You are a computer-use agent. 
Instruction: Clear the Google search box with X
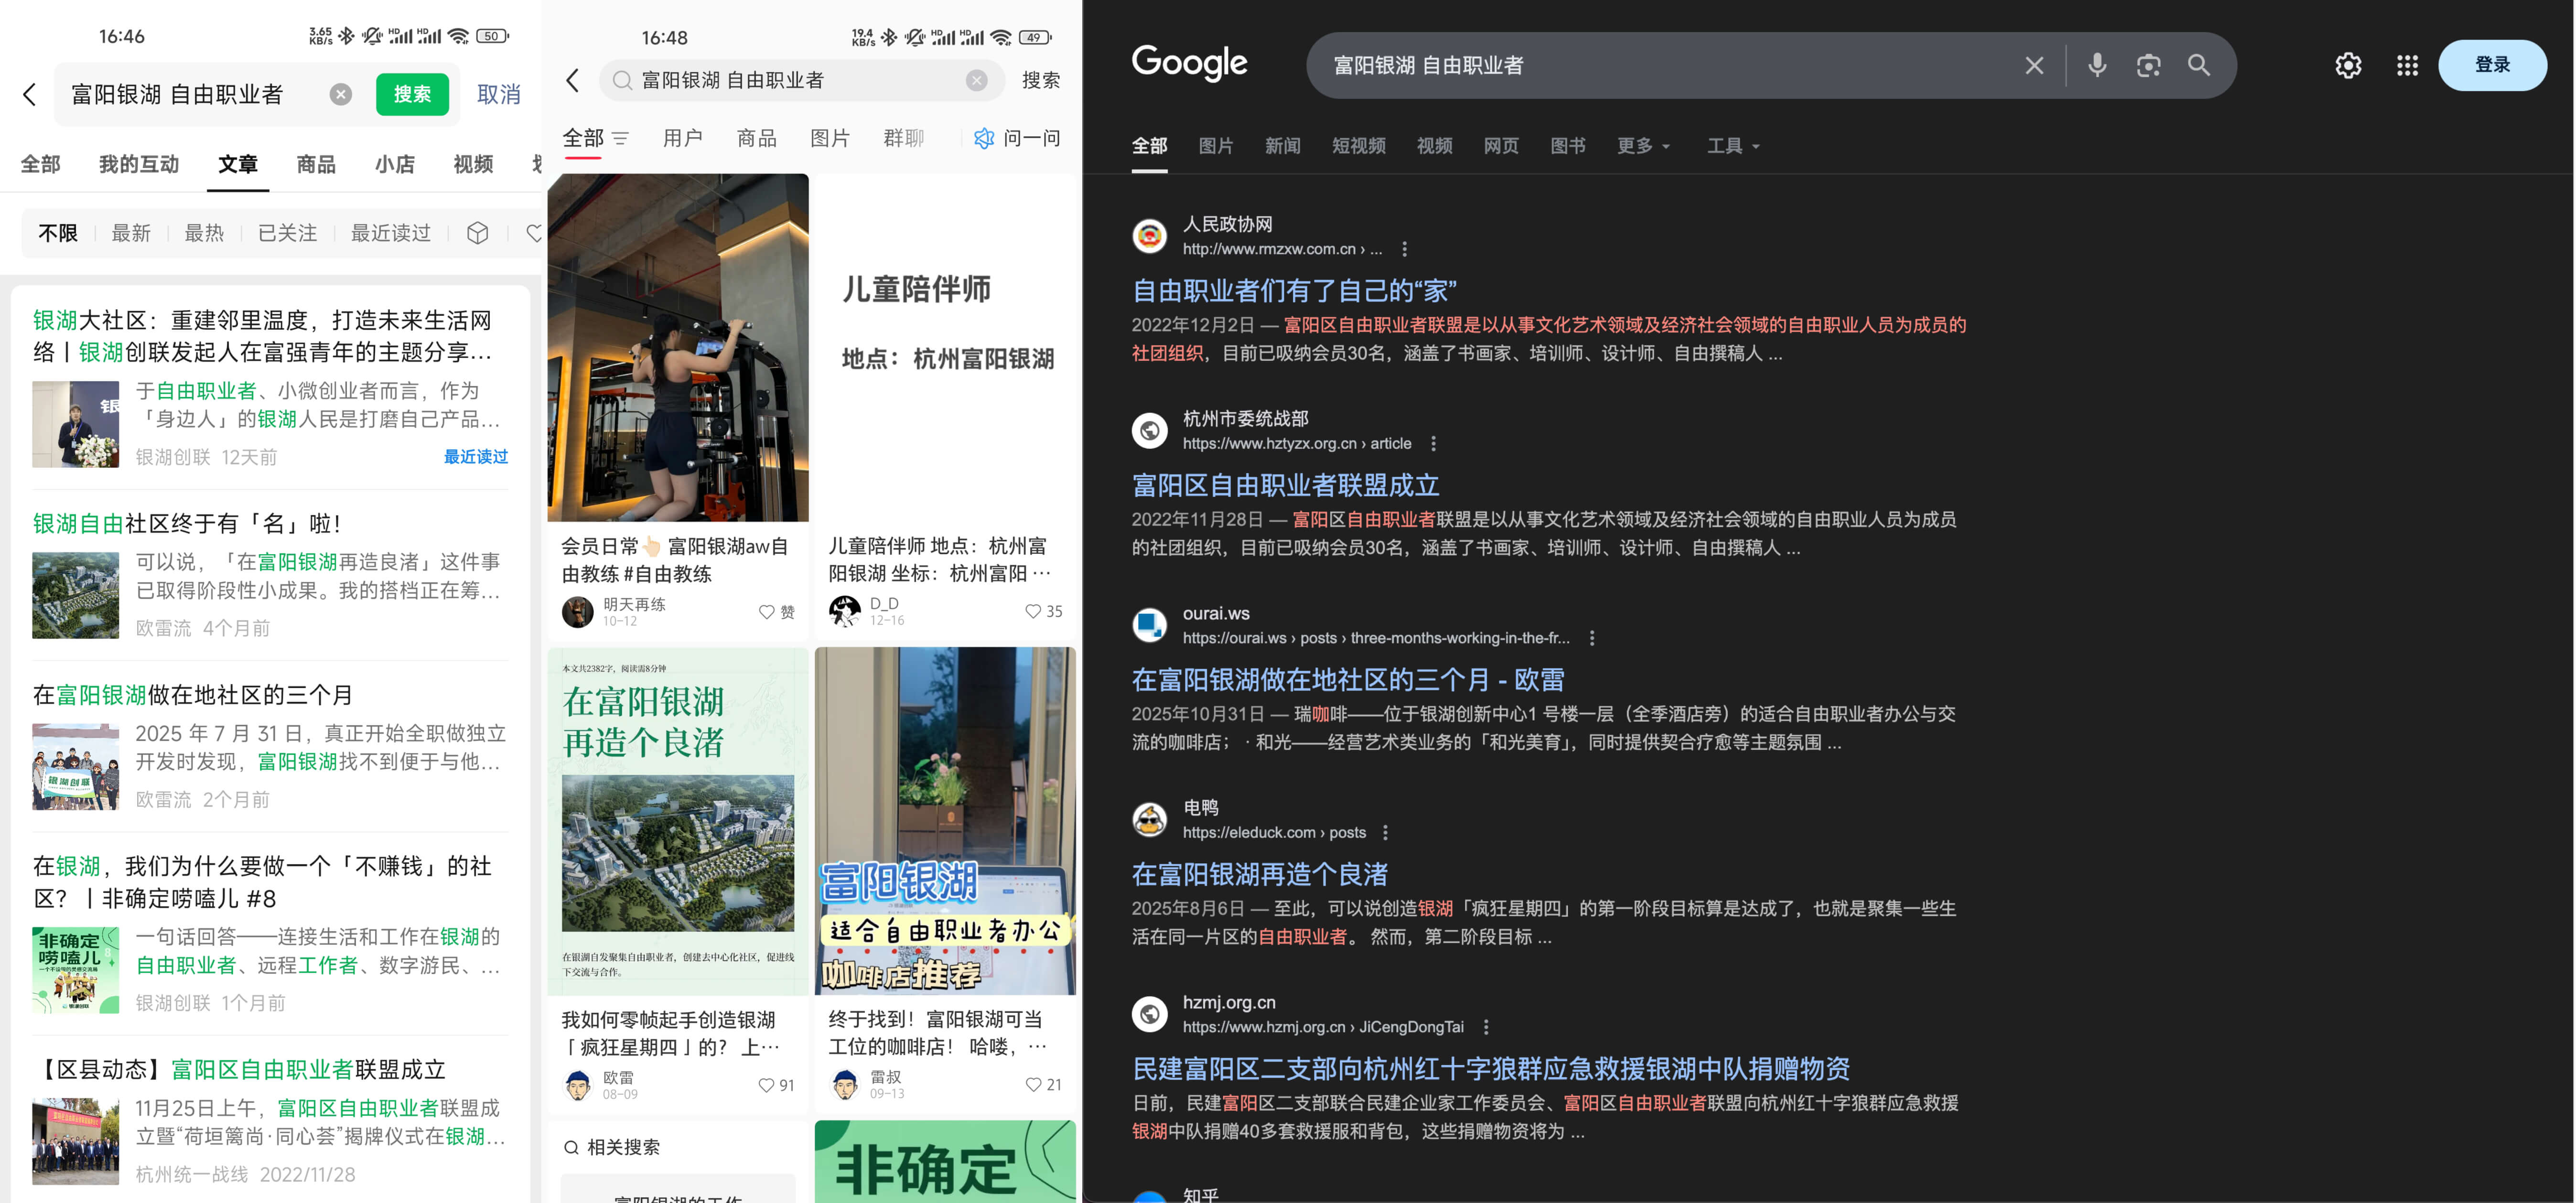point(2033,65)
